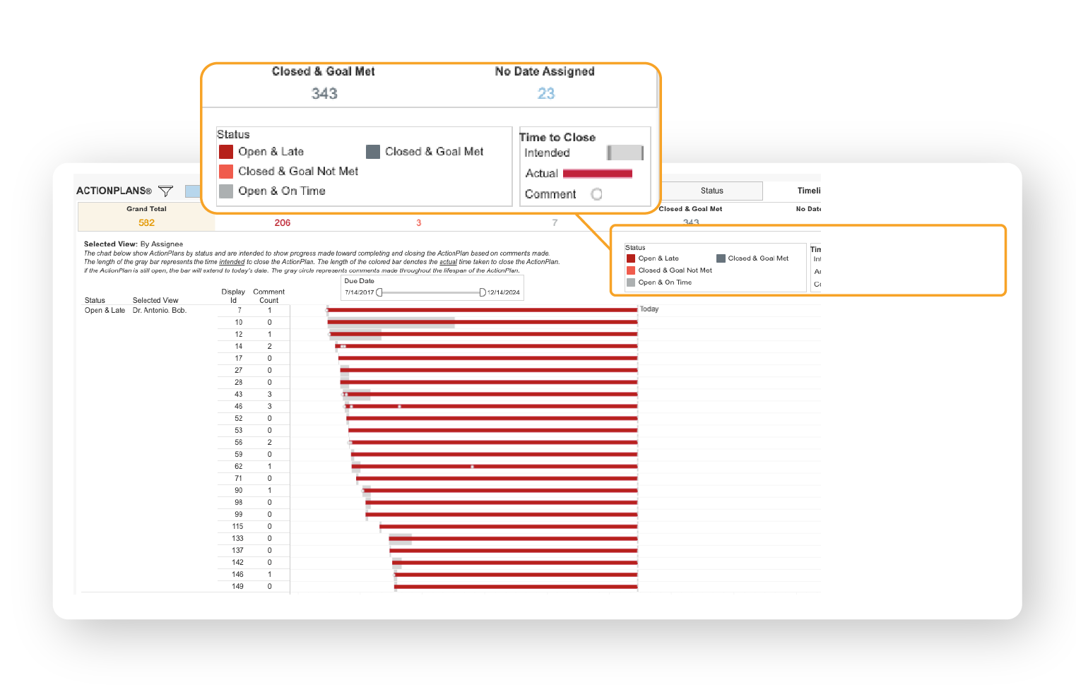This screenshot has height=692, width=1076.
Task: Click Closed & Goal Not Met swatch in enlarged legend
Action: tap(226, 172)
